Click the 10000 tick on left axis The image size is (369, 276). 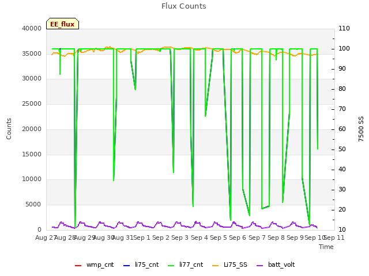(x=32, y=179)
